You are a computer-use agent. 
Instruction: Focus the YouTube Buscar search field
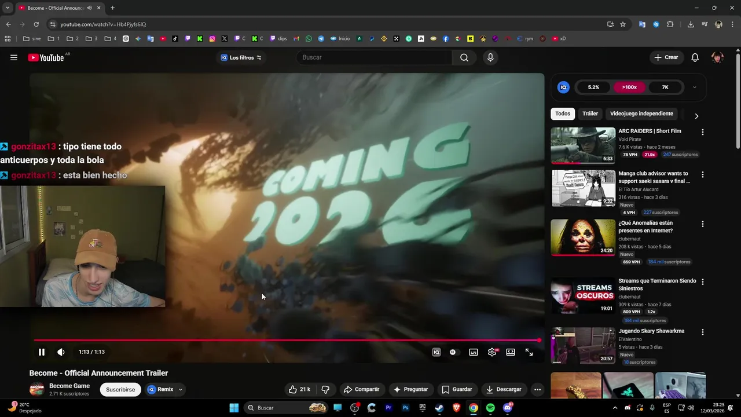(373, 57)
